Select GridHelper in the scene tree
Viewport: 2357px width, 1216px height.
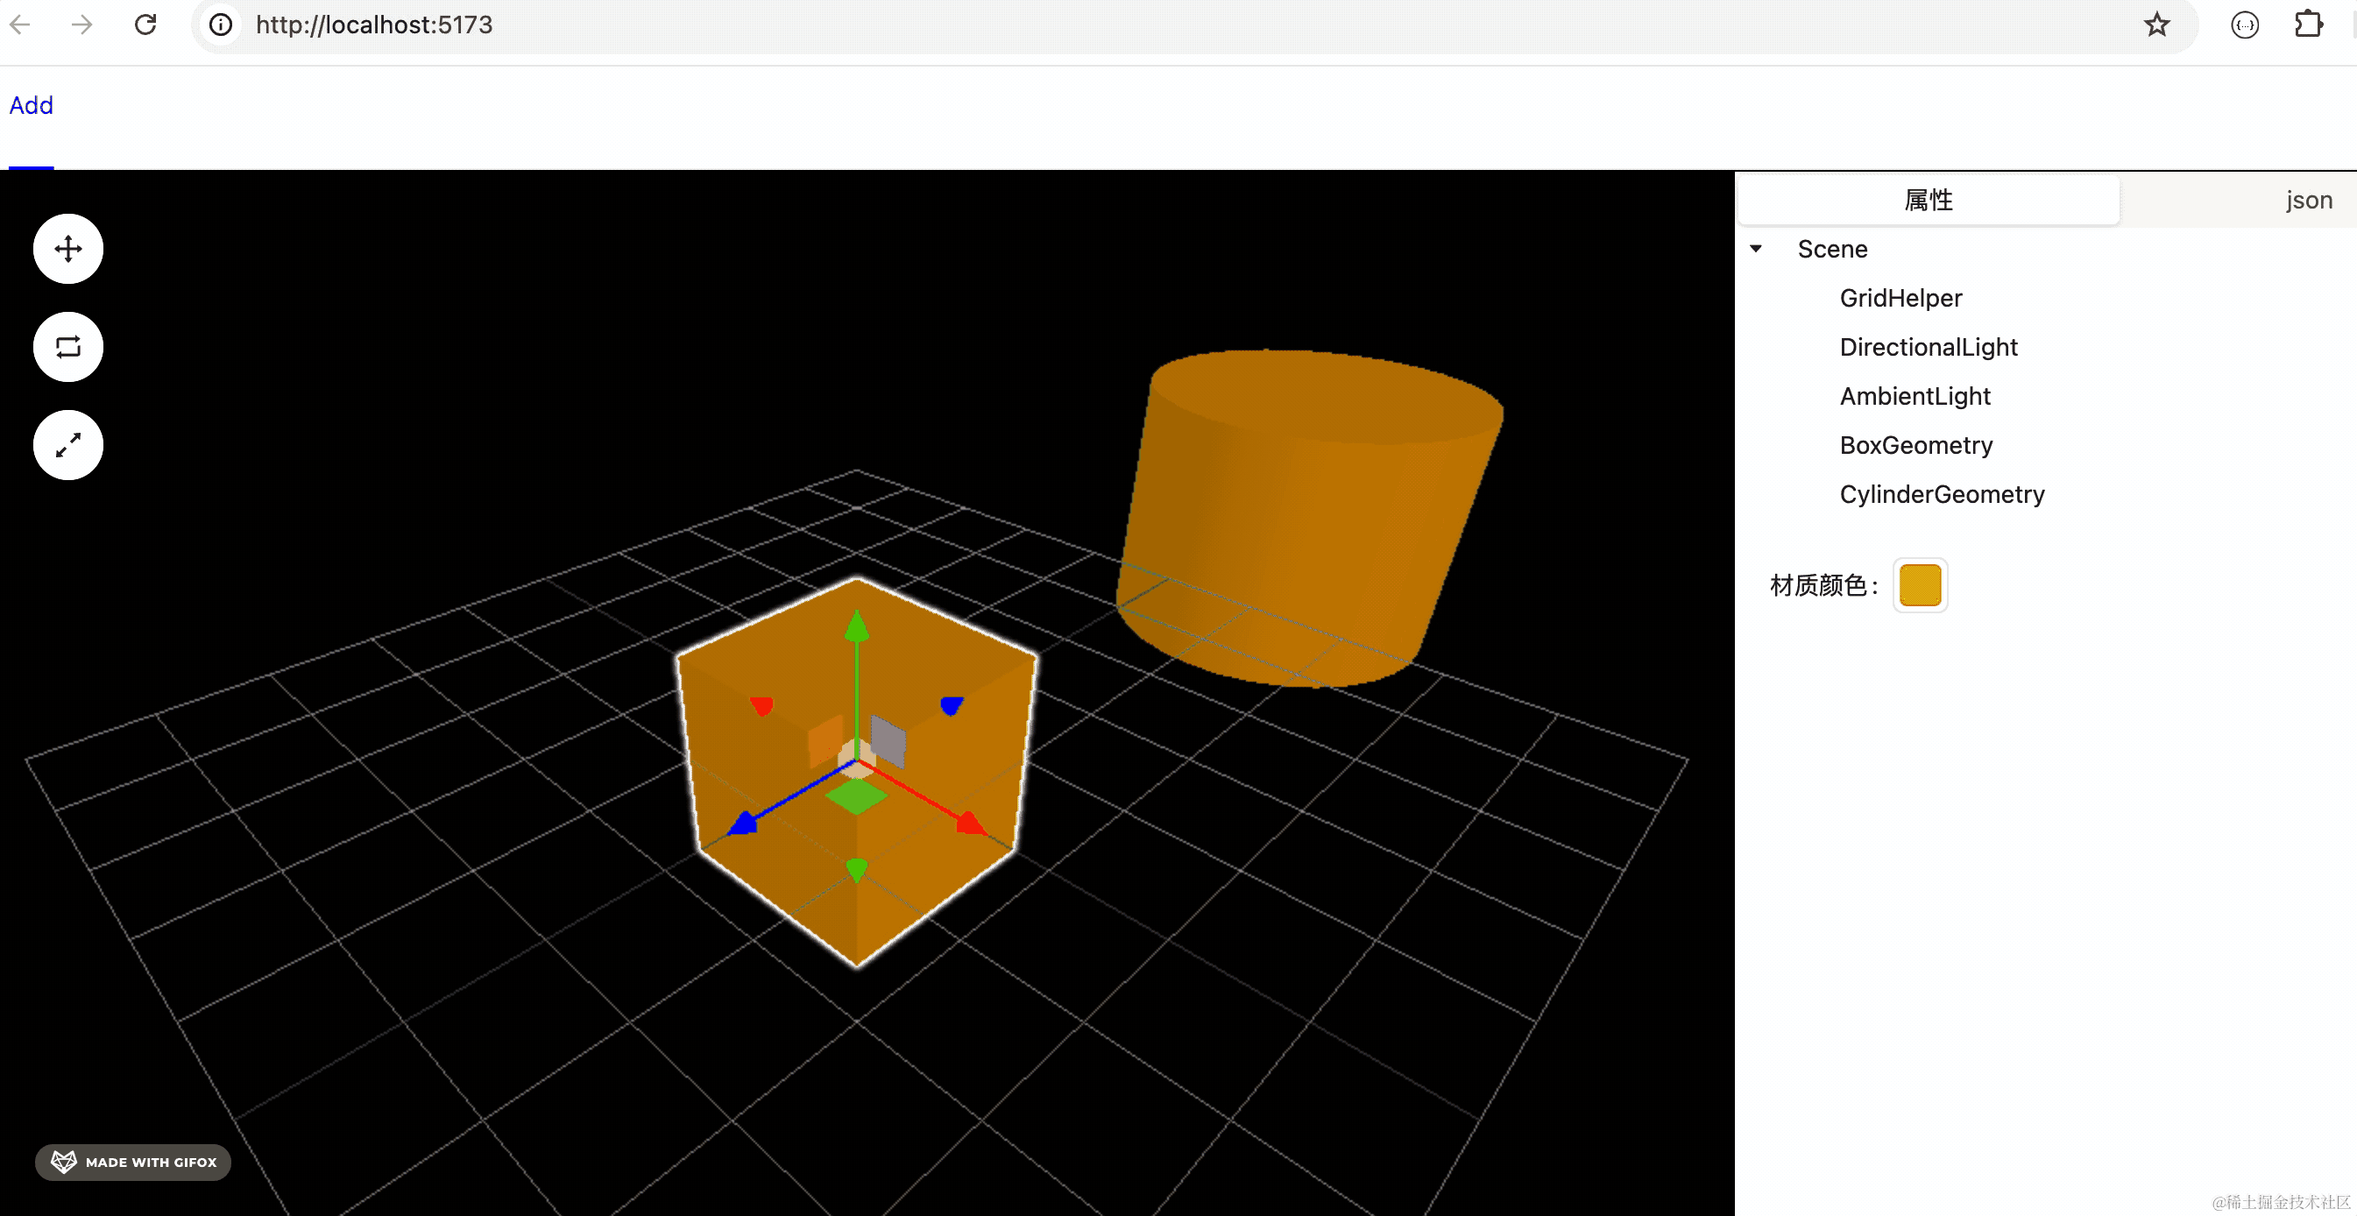tap(1900, 298)
